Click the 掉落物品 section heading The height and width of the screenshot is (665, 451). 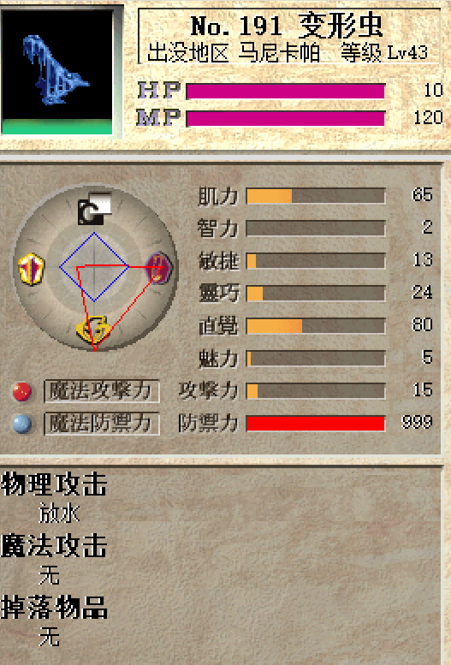[54, 608]
